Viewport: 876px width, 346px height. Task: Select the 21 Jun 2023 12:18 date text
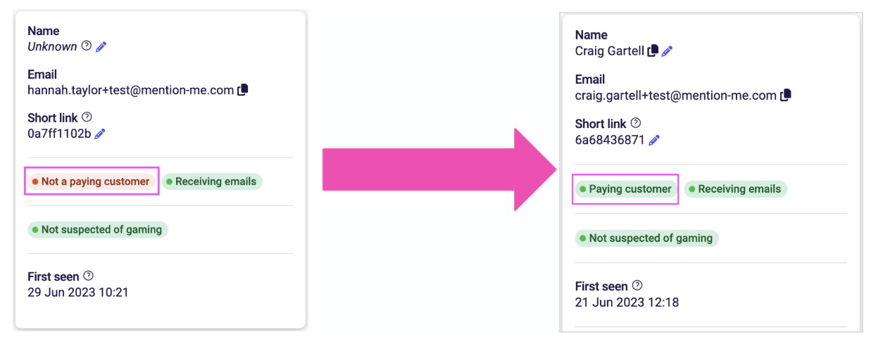(x=627, y=302)
